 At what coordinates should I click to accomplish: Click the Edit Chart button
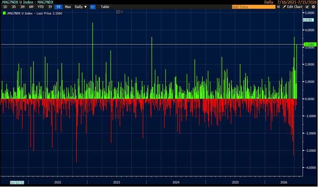293,7
